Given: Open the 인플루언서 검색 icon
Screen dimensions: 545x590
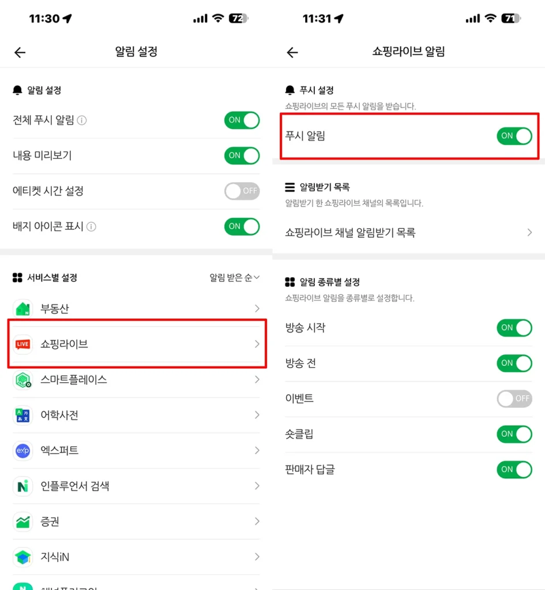Looking at the screenshot, I should (24, 486).
